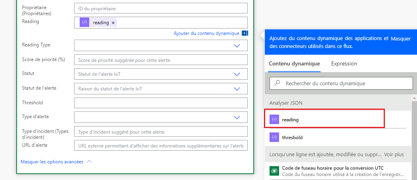417x180 pixels.
Task: Click the green Dataverse icon beside Code de fuseau horaire
Action: (x=274, y=171)
